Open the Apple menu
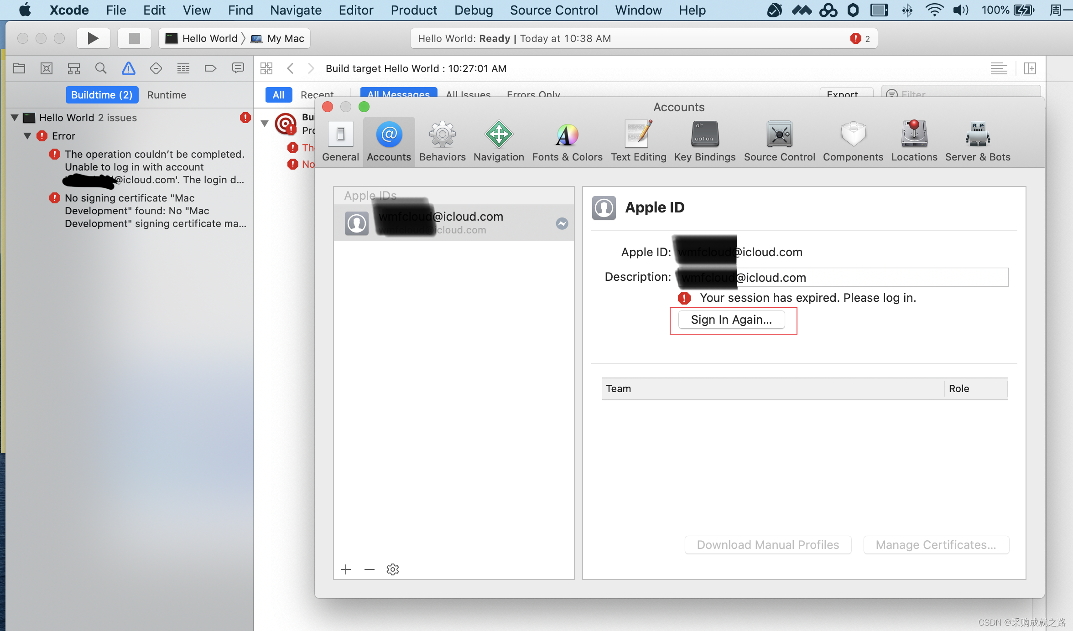Image resolution: width=1073 pixels, height=631 pixels. tap(26, 10)
